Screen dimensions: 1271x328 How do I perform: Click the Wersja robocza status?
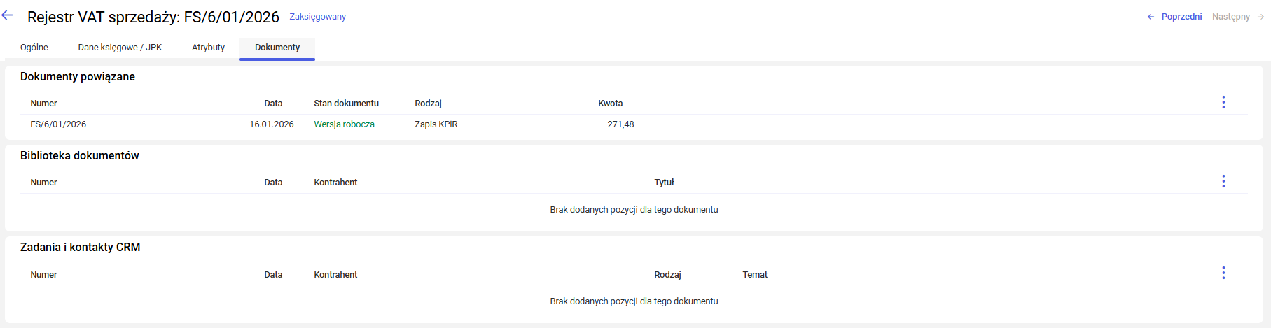point(344,124)
